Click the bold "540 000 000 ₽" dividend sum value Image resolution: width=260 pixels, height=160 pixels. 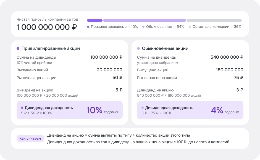point(227,57)
